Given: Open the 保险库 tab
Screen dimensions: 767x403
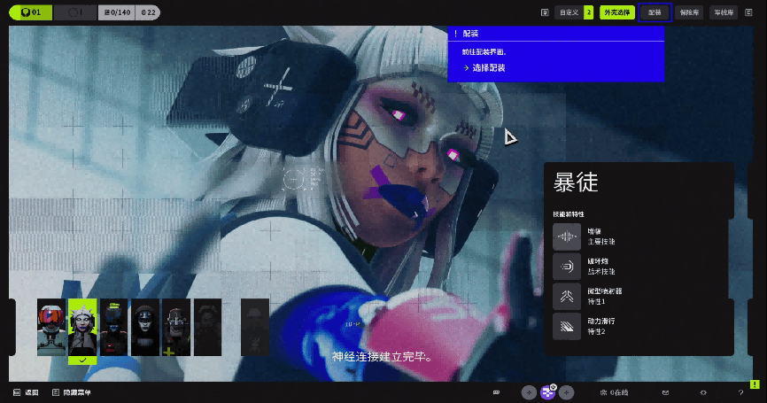Looking at the screenshot, I should (688, 12).
